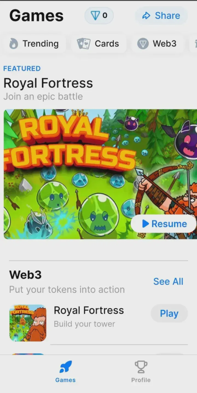
Task: Tap the play triangle on Resume
Action: 146,224
